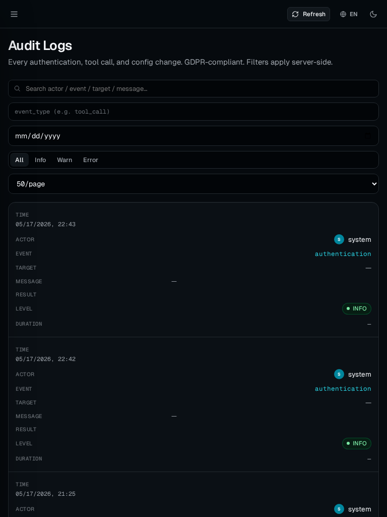
Task: Open the hamburger navigation menu
Action: point(14,14)
